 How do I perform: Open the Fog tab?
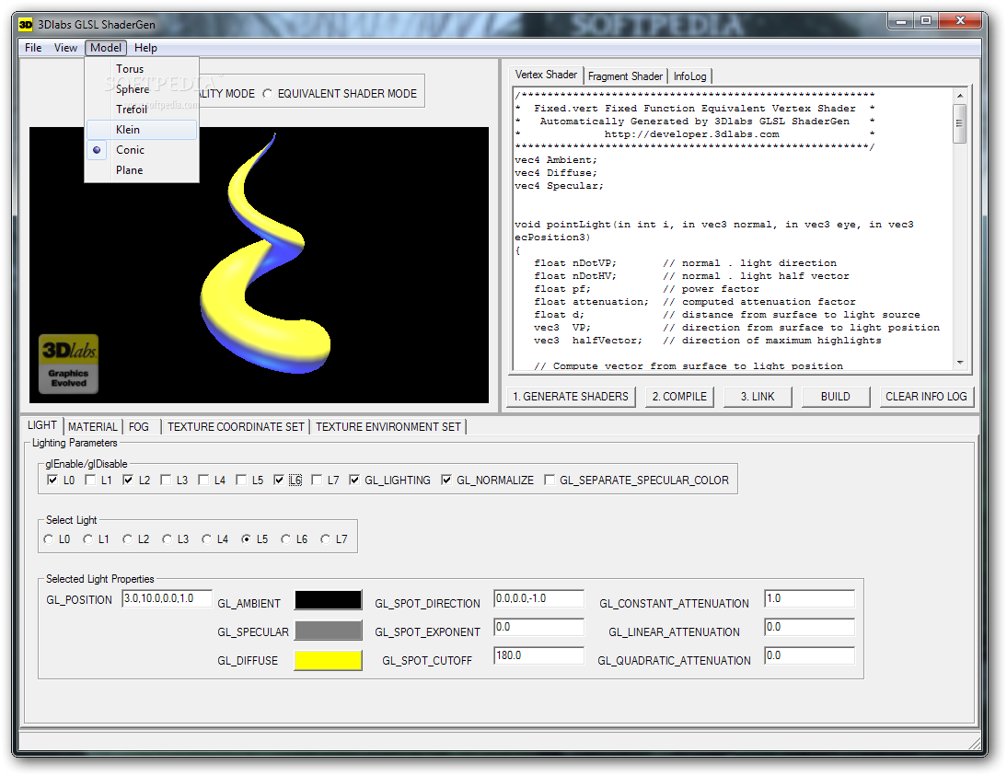click(x=139, y=427)
